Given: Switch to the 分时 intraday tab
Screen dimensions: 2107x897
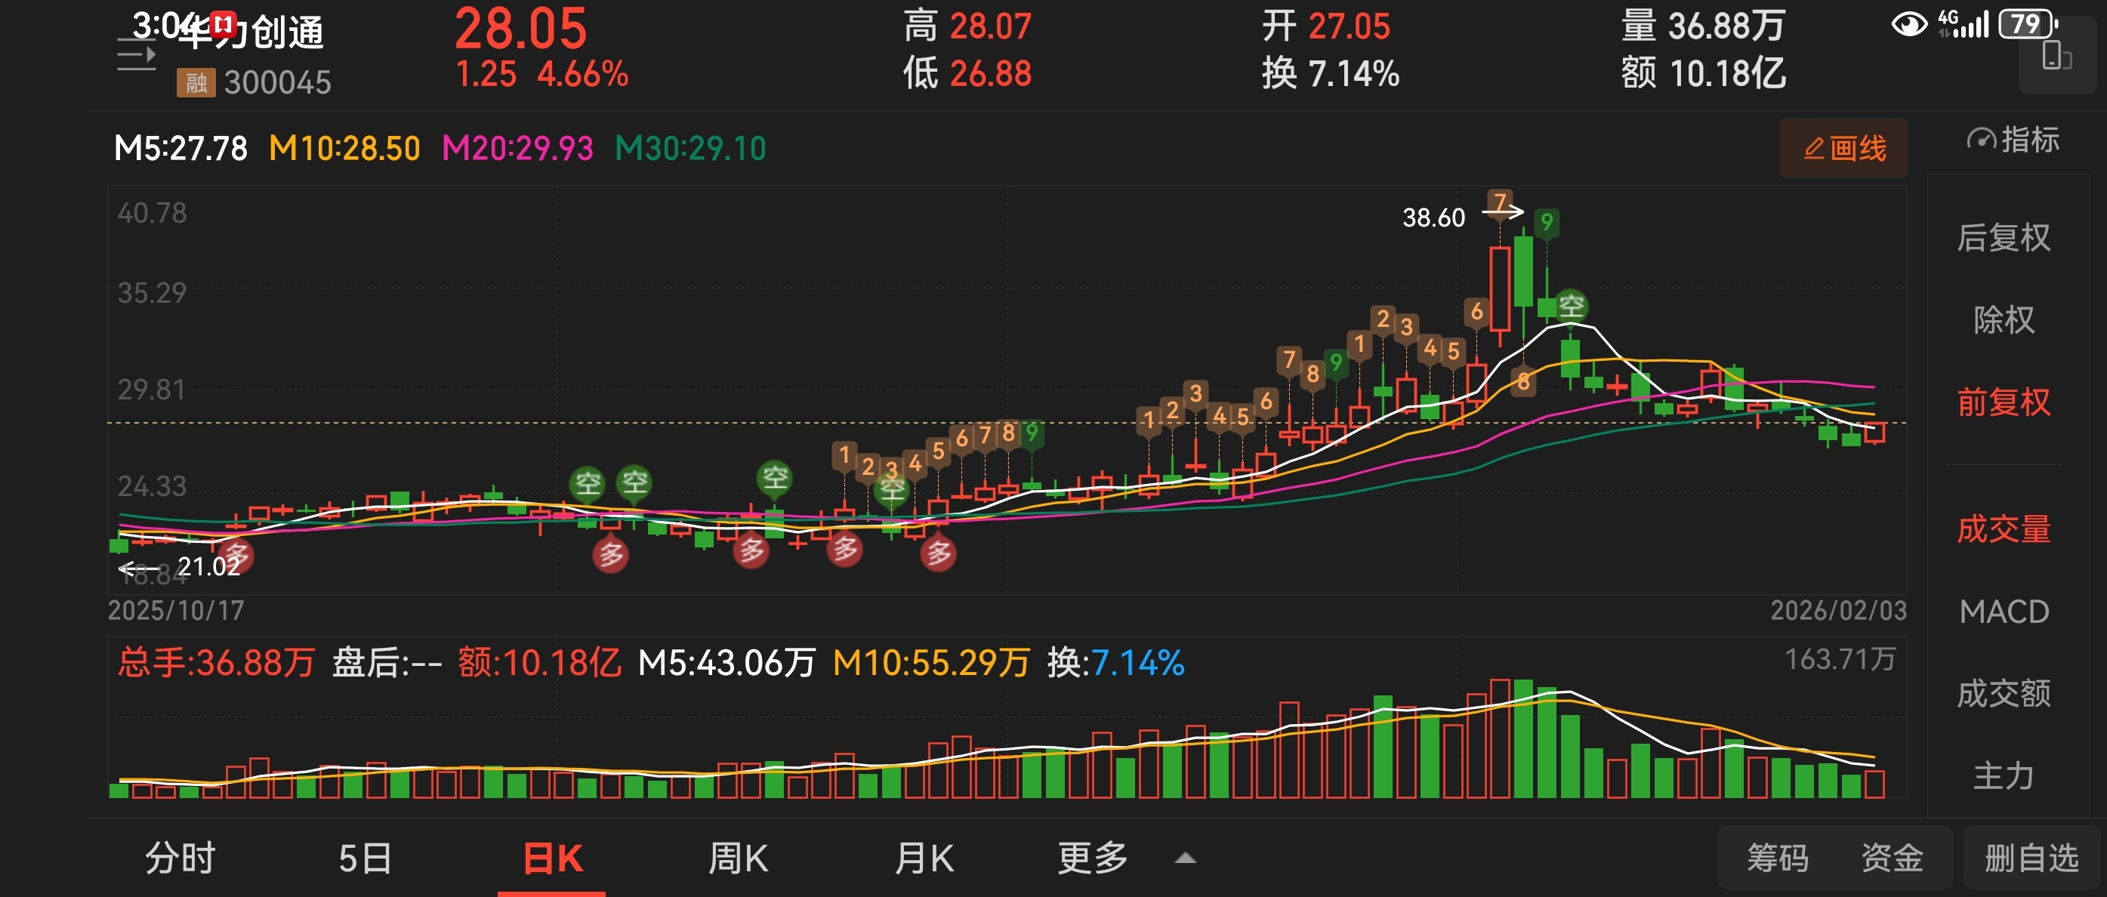Looking at the screenshot, I should [x=179, y=858].
